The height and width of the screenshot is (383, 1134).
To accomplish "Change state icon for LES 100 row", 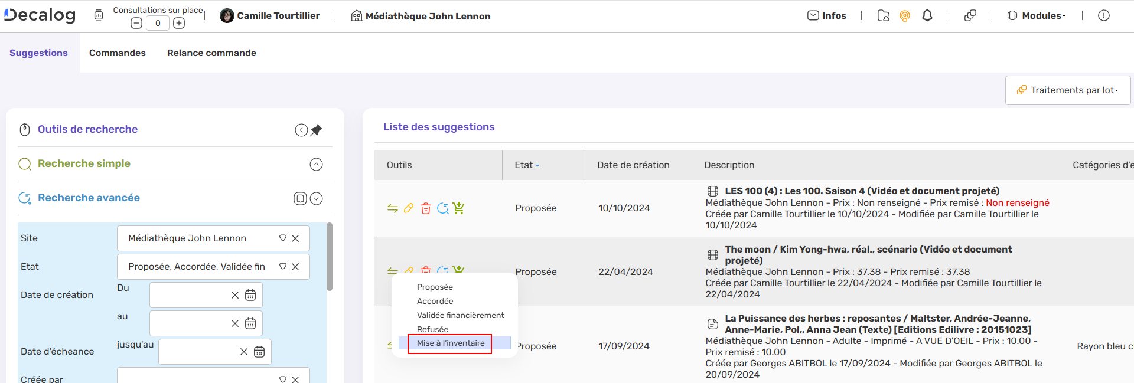I will pyautogui.click(x=393, y=208).
